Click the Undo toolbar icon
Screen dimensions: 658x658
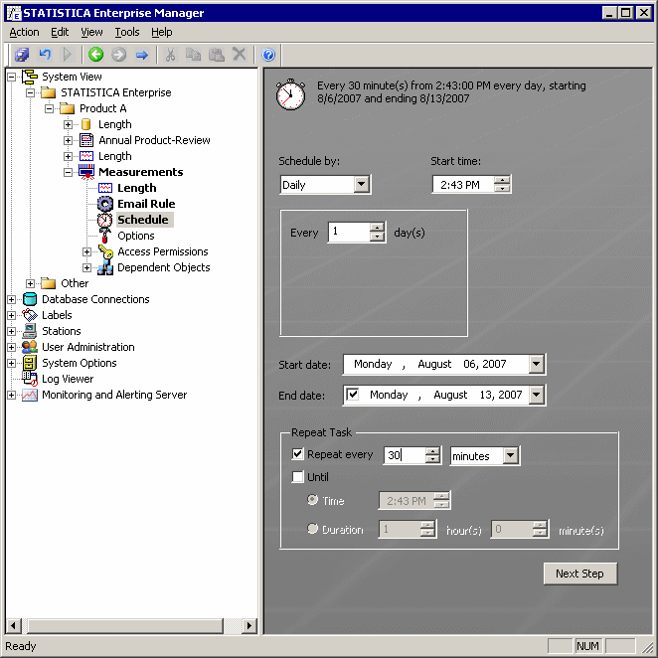click(45, 55)
